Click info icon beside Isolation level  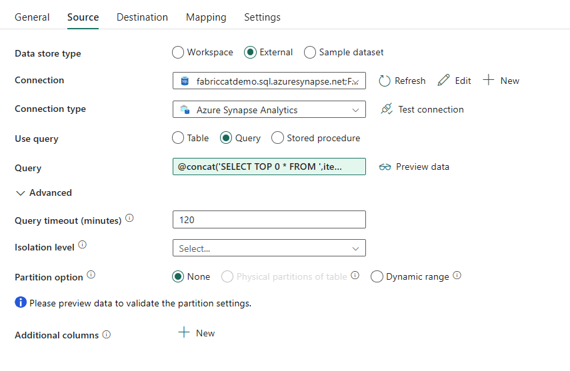(82, 245)
